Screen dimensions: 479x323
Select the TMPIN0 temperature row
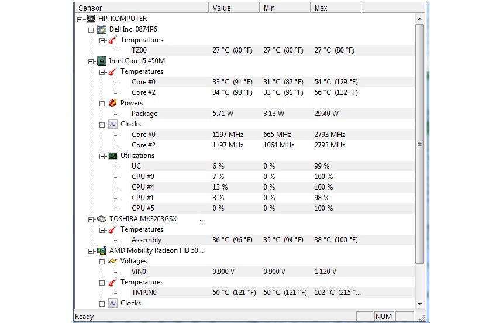click(x=144, y=293)
